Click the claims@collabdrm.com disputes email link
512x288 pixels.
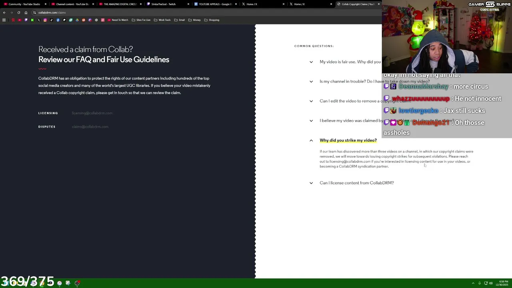tap(90, 127)
